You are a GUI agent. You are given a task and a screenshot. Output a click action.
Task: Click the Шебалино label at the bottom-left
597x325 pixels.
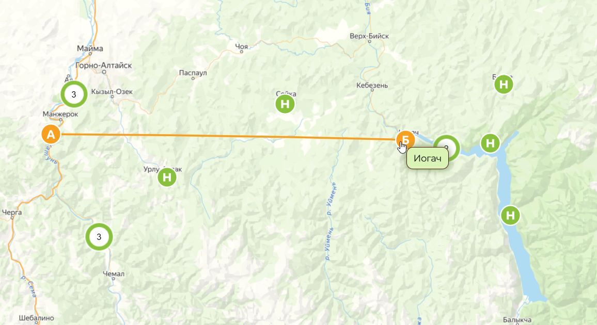[x=36, y=318]
